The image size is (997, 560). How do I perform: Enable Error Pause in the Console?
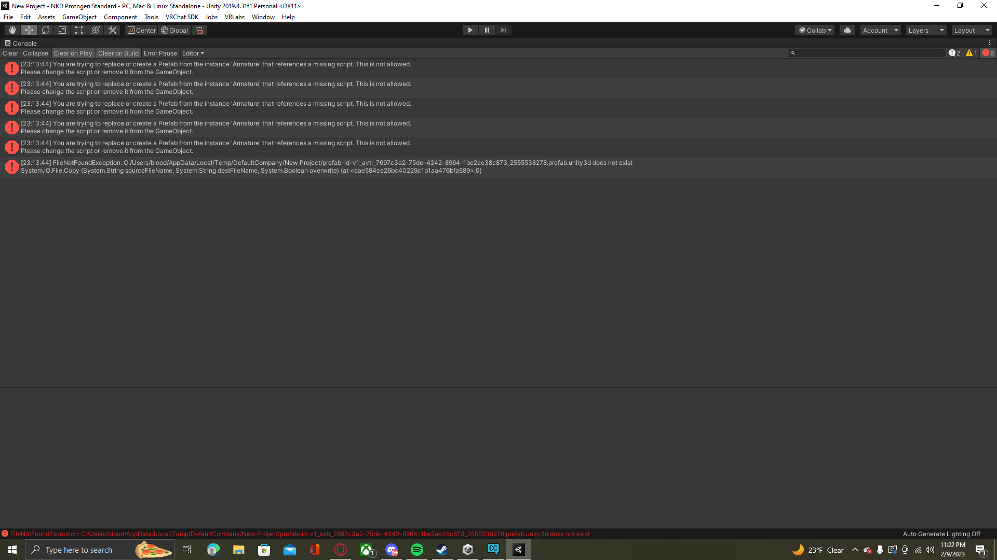point(160,53)
